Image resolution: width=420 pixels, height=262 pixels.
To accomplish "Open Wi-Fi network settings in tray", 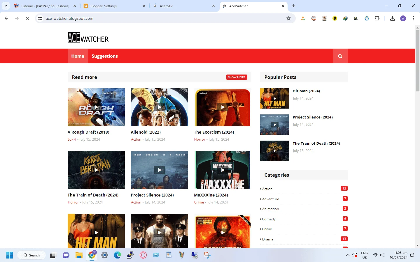I will 376,255.
